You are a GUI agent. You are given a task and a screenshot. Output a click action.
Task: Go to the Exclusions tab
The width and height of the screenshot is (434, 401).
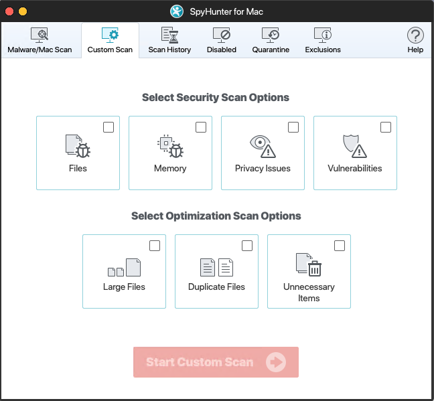[323, 40]
